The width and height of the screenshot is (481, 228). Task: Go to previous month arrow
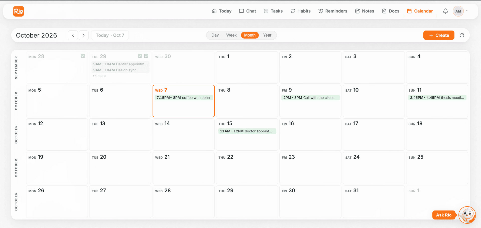click(x=73, y=35)
